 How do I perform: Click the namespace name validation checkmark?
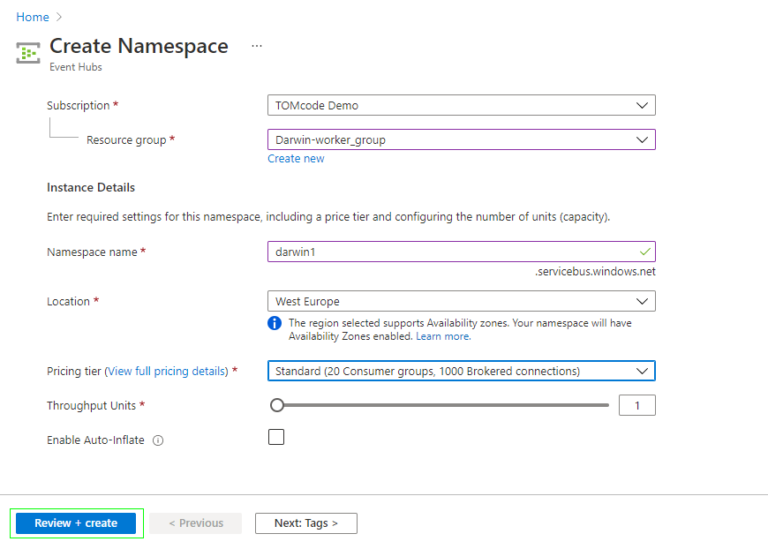pos(645,252)
